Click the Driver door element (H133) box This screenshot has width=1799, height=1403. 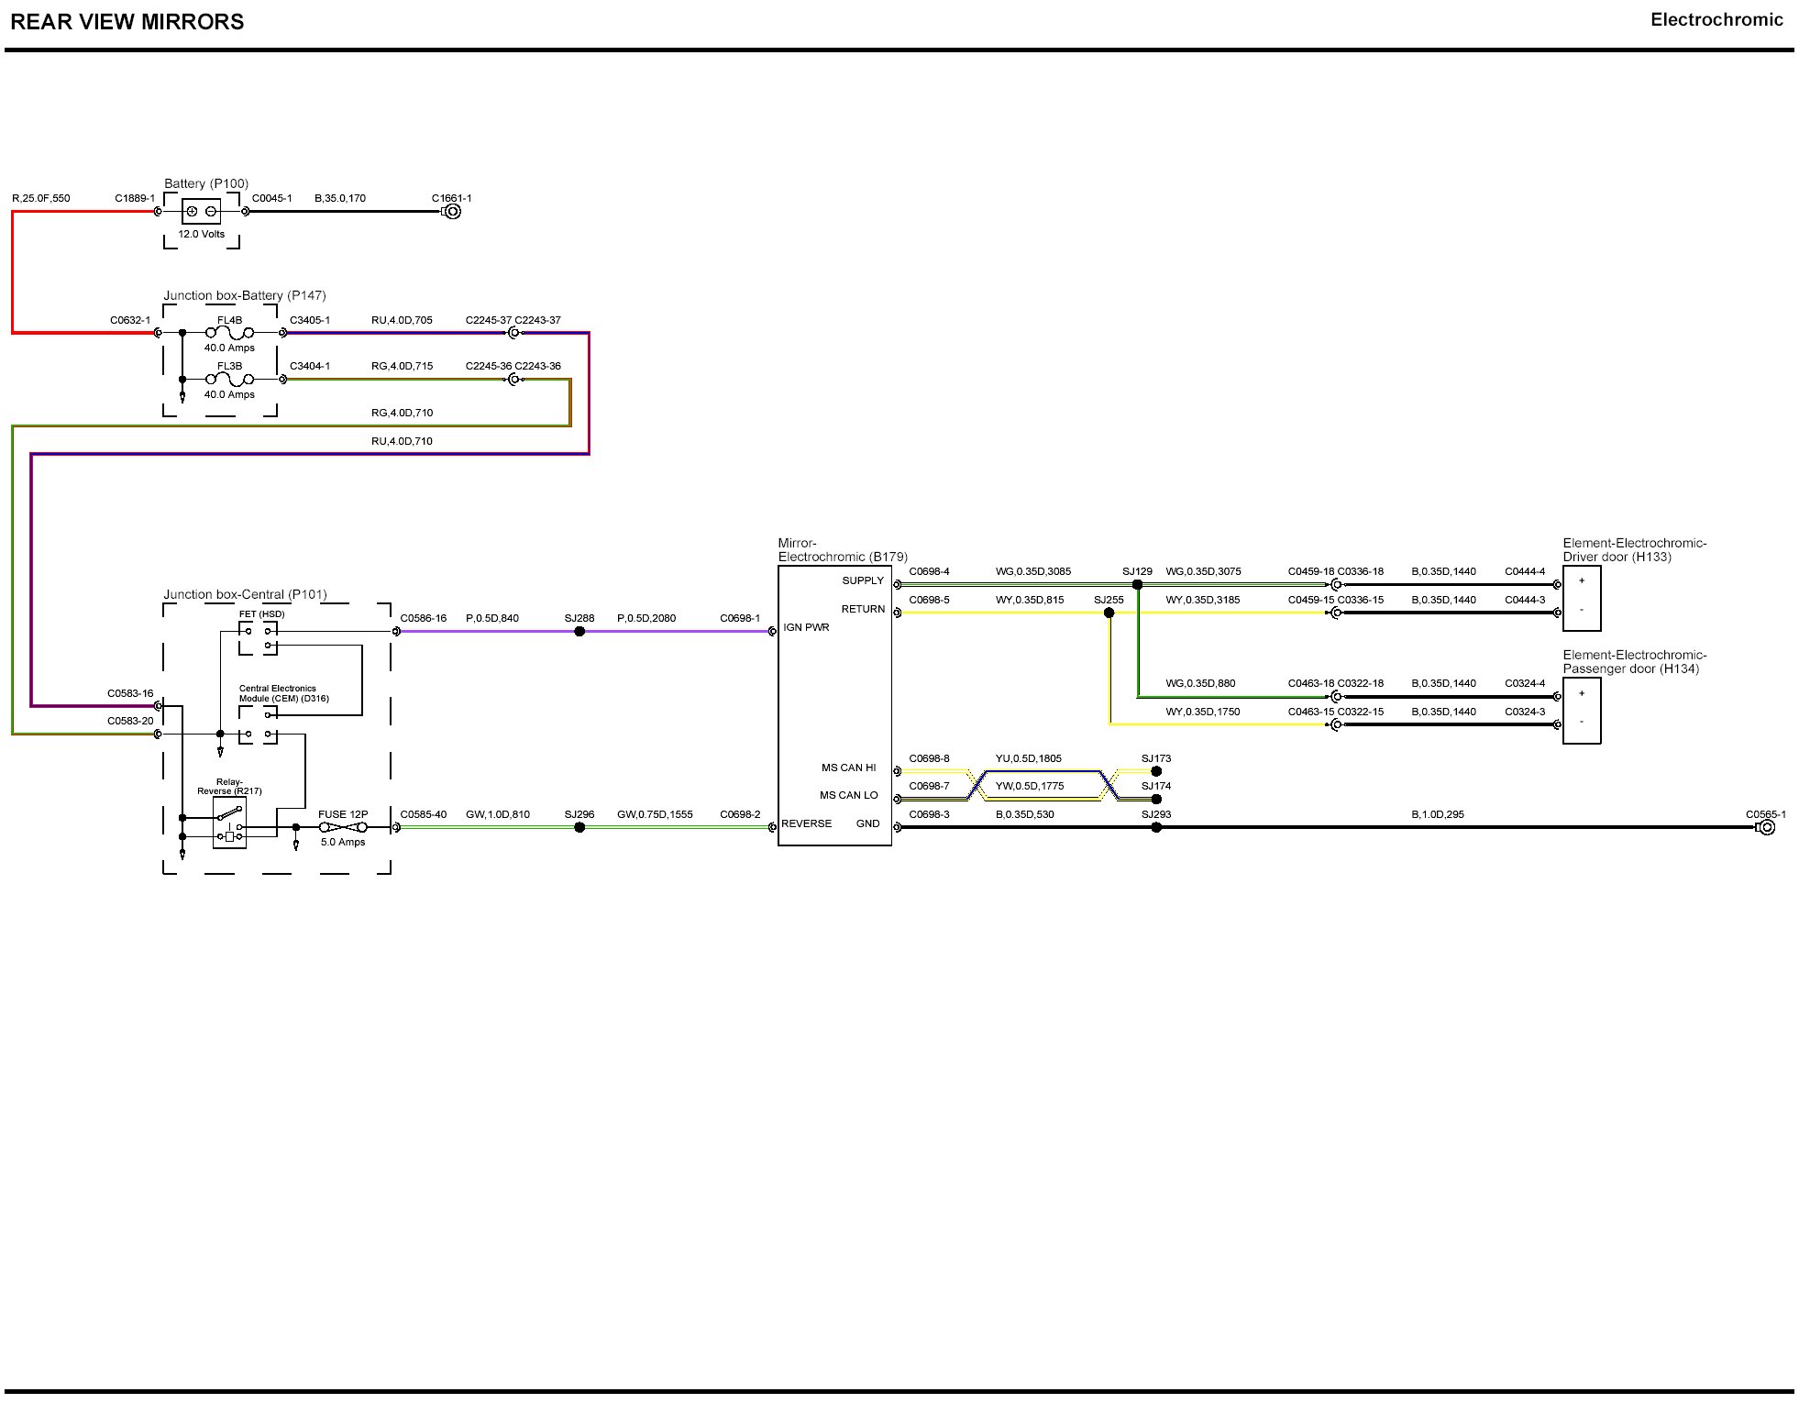(x=1582, y=598)
